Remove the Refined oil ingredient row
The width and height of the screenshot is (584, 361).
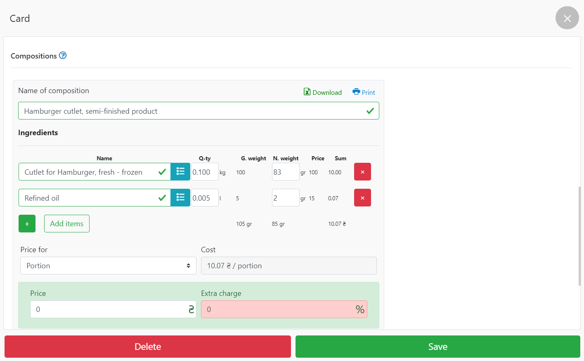[x=362, y=198]
